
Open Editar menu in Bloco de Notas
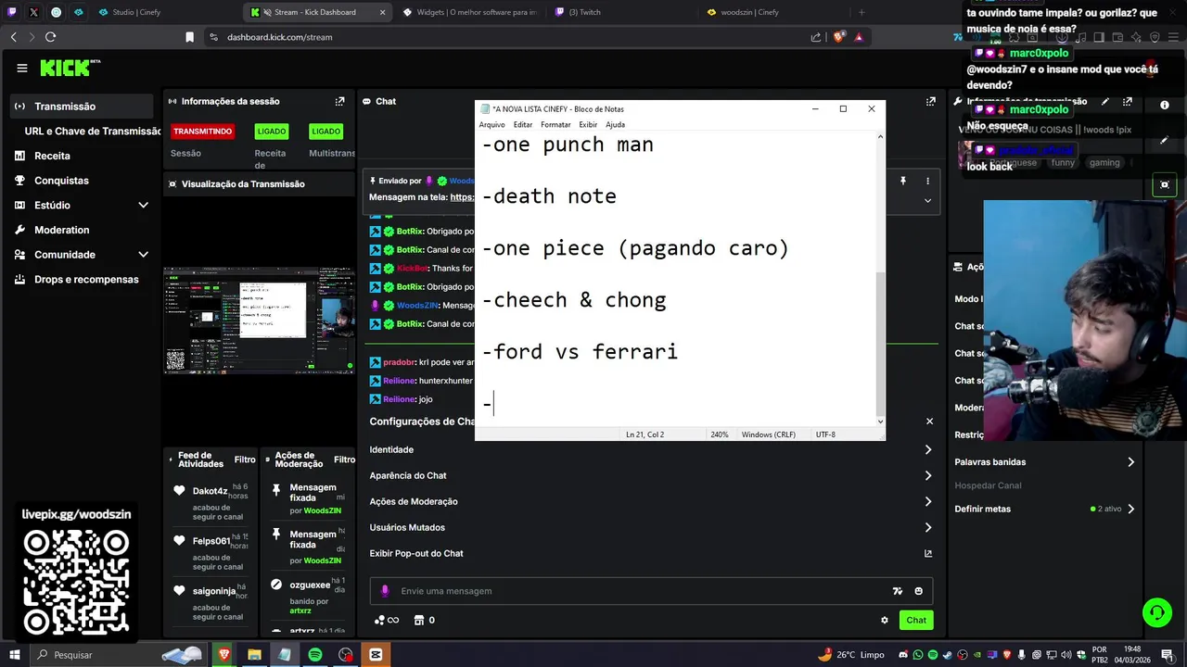[523, 125]
